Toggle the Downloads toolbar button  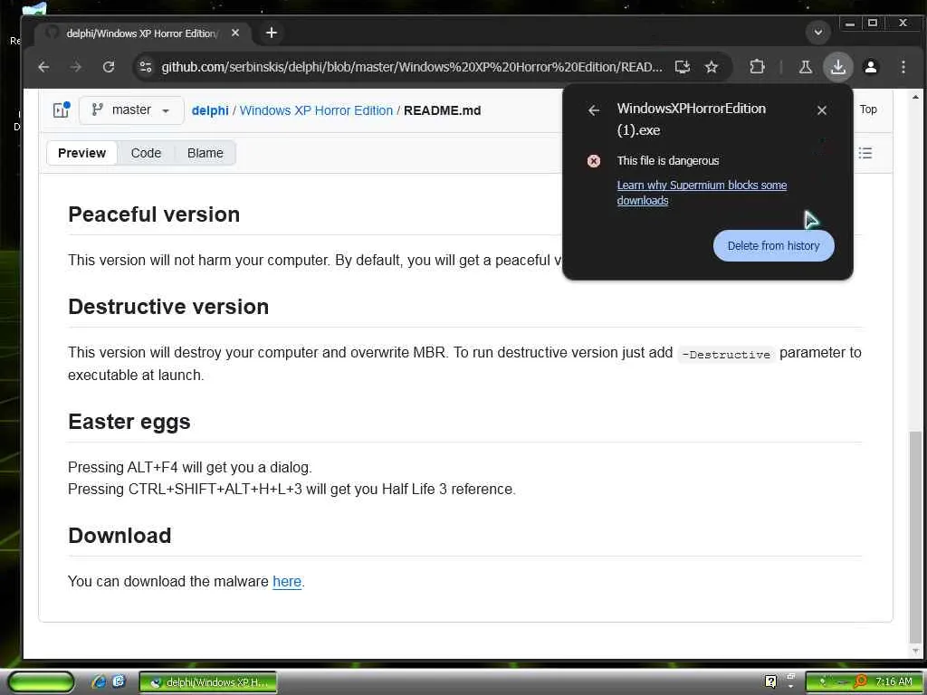(x=837, y=67)
